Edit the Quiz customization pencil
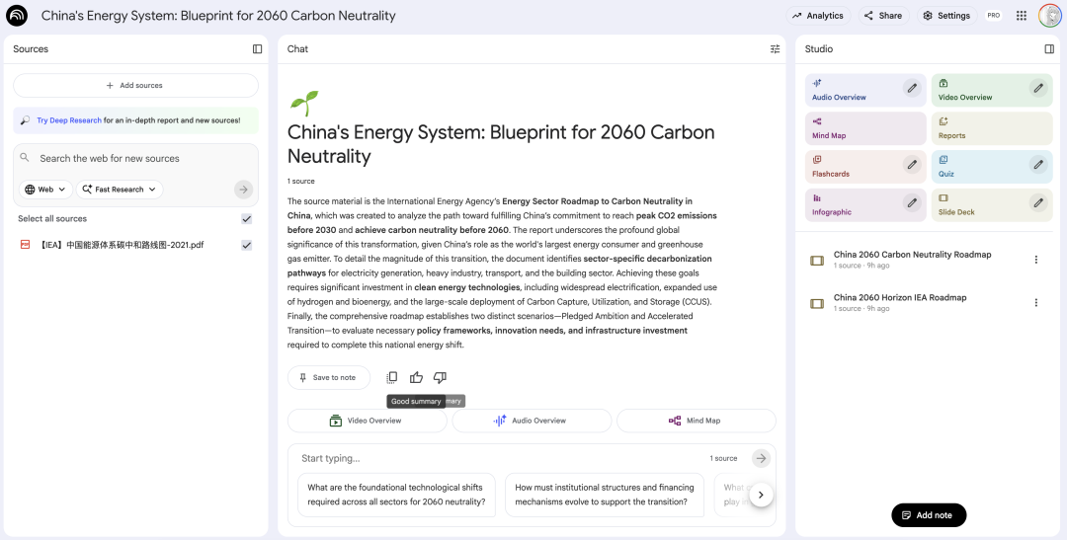Image resolution: width=1067 pixels, height=540 pixels. point(1037,165)
